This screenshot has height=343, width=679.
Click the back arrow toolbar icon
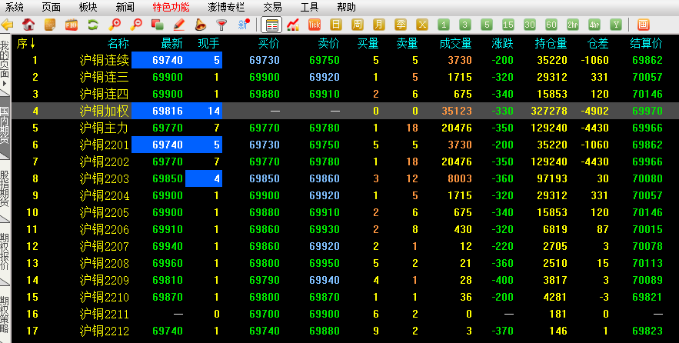pyautogui.click(x=8, y=25)
